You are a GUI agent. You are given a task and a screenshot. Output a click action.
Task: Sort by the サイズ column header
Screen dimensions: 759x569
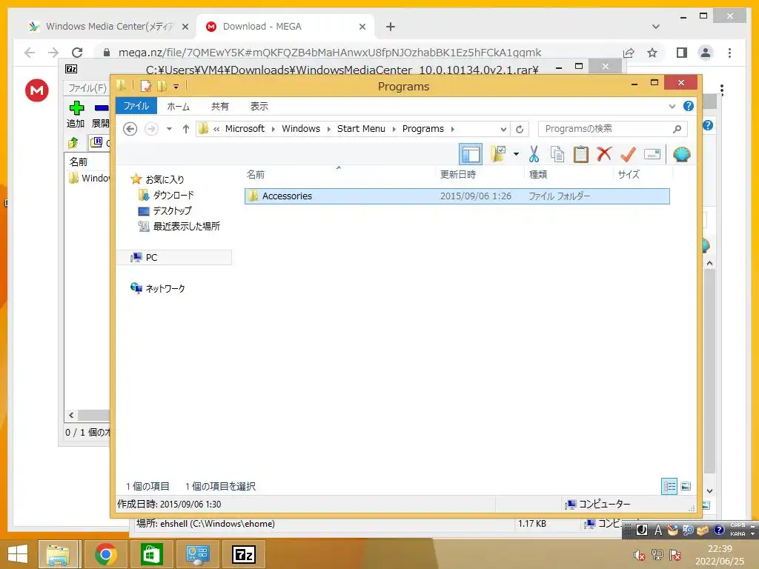643,174
